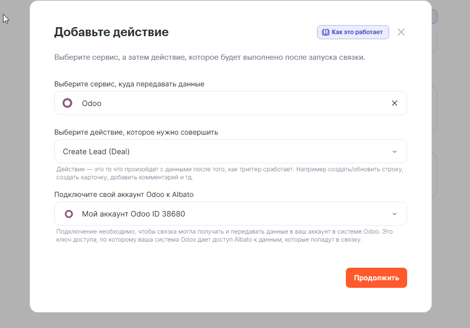Close the "Добавьте действие" dialog with X
470x328 pixels.
click(401, 32)
